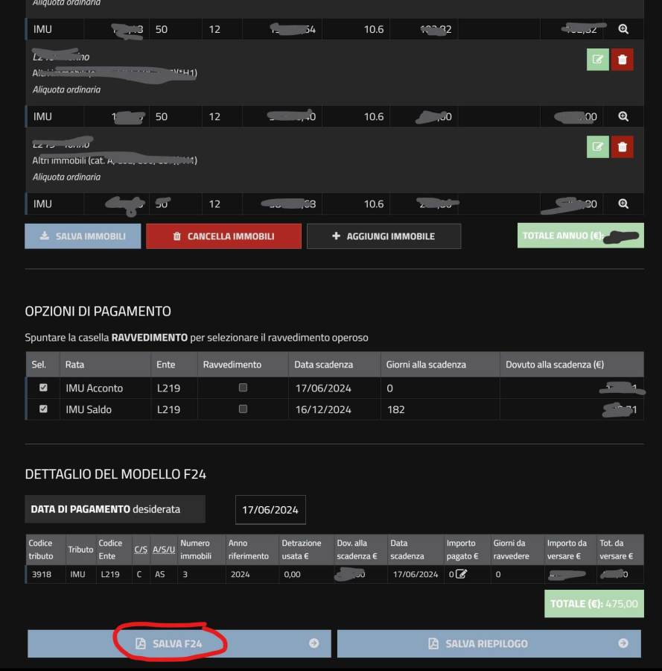Image resolution: width=662 pixels, height=671 pixels.
Task: Uncheck the IMU Acconto selection box
Action: (43, 388)
